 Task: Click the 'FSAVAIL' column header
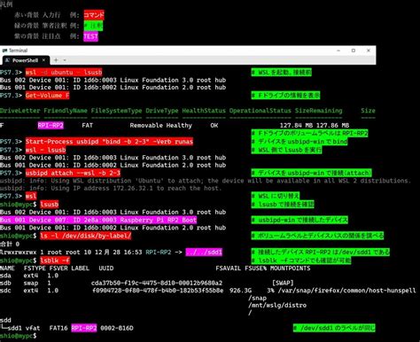click(x=228, y=268)
